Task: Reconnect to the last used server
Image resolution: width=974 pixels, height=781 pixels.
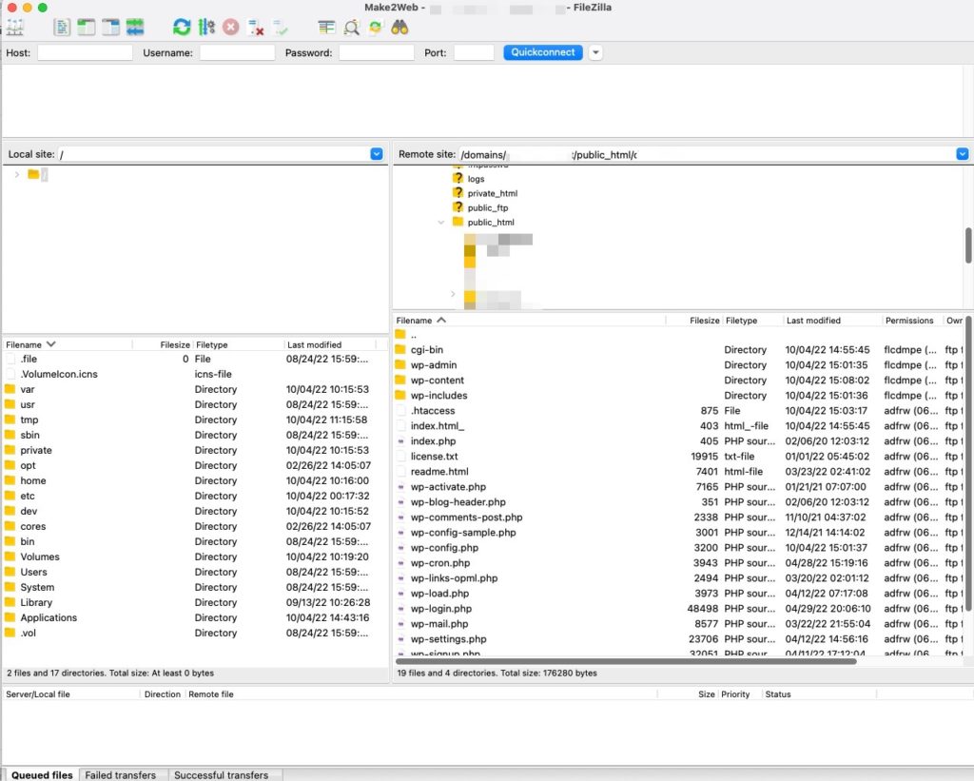Action: pyautogui.click(x=281, y=28)
